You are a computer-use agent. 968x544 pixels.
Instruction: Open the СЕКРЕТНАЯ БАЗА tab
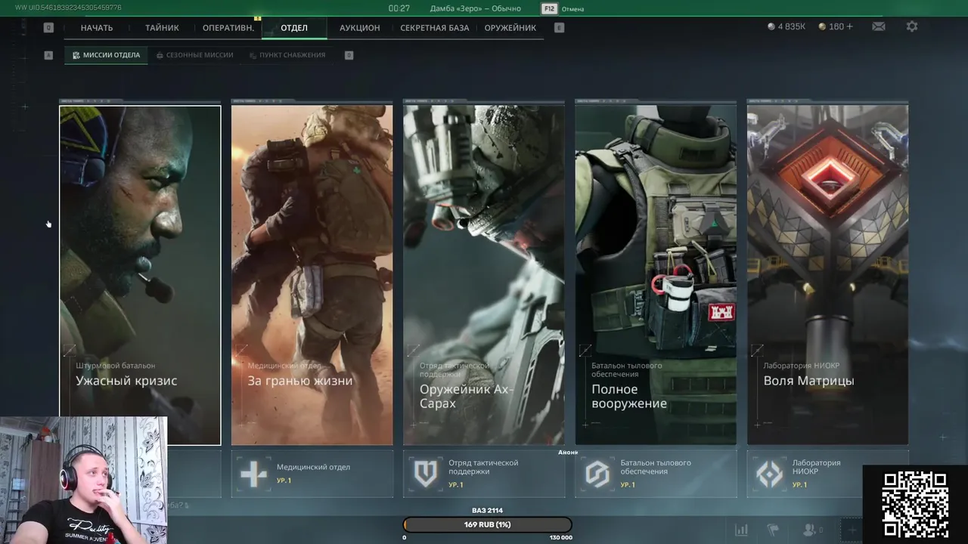tap(435, 28)
